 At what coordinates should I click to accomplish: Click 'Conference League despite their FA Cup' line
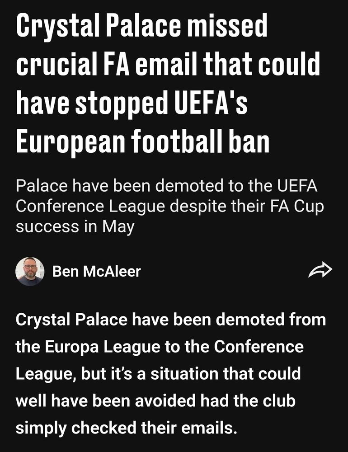[x=169, y=206]
